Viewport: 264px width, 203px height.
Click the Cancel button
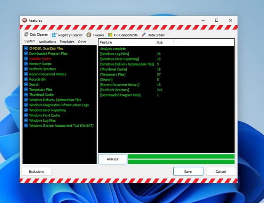221,172
